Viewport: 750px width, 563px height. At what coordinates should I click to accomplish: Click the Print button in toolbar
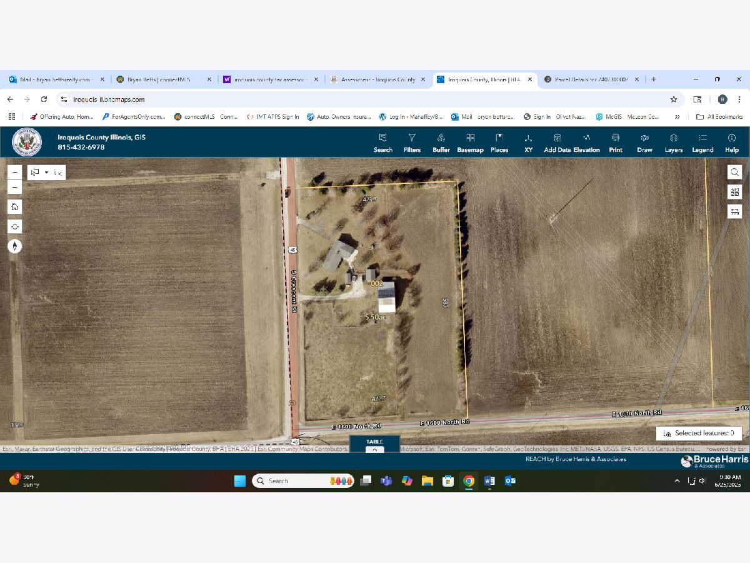pos(615,142)
